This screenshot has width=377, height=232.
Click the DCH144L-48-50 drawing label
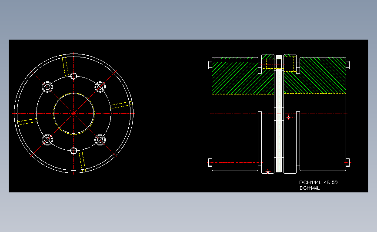pyautogui.click(x=318, y=182)
